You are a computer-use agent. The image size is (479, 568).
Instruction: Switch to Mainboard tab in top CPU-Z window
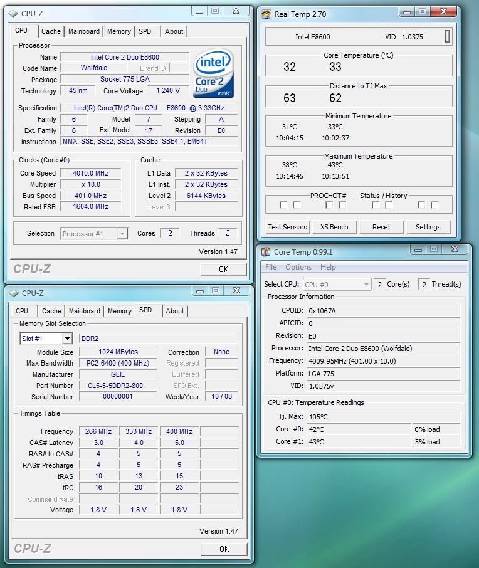pyautogui.click(x=84, y=31)
